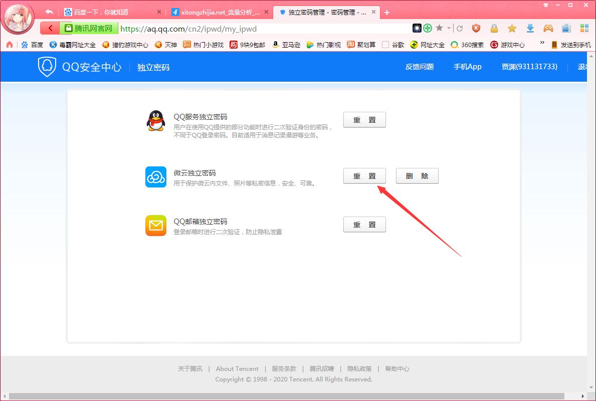Click the 微云 cloud icon
The image size is (596, 401).
pyautogui.click(x=155, y=177)
